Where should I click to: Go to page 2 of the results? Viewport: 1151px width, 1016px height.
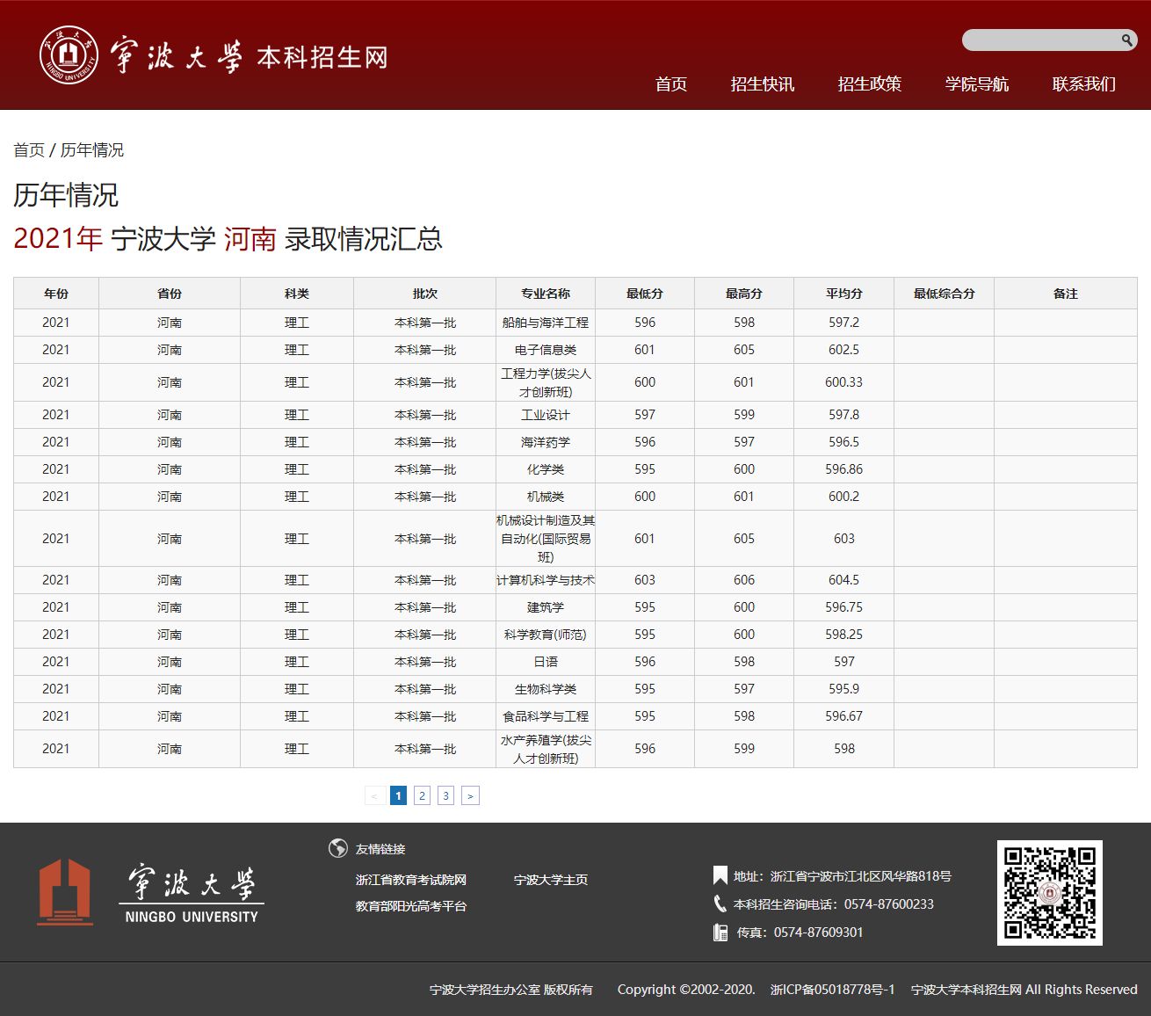point(422,795)
